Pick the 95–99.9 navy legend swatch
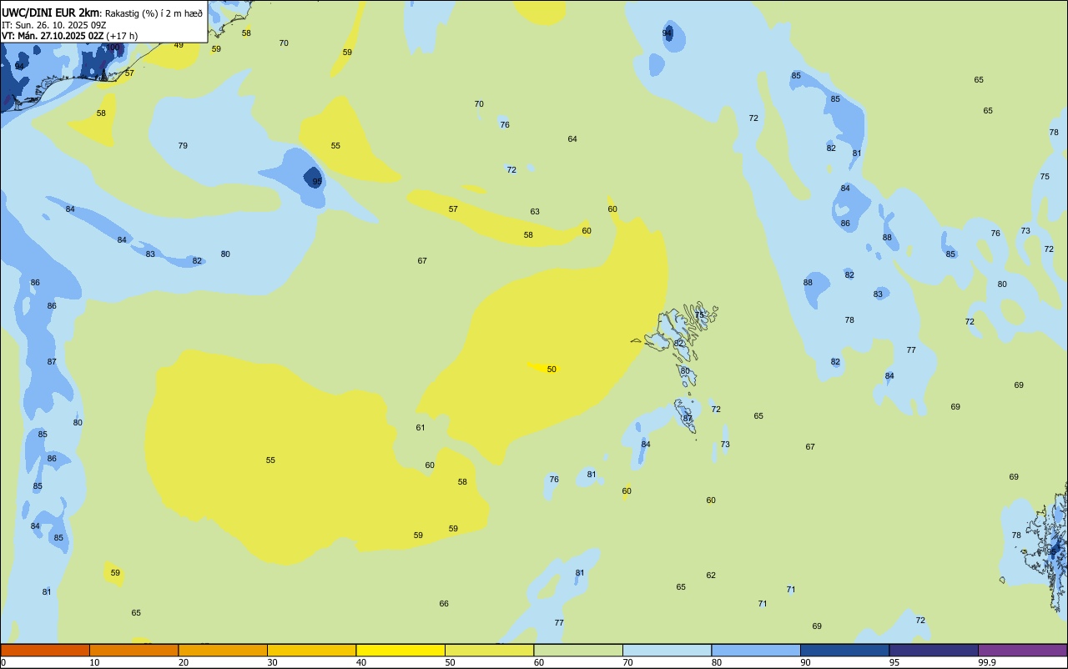 [934, 650]
